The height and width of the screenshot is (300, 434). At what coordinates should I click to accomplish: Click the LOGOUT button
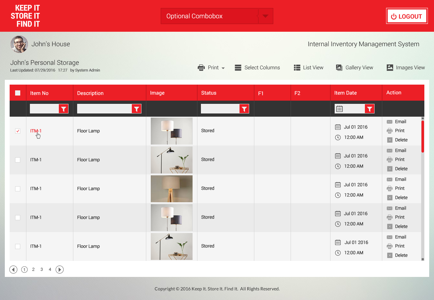(x=407, y=16)
